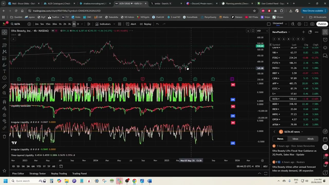Open the Replay Trading tab
329x185 pixels.
pyautogui.click(x=59, y=174)
